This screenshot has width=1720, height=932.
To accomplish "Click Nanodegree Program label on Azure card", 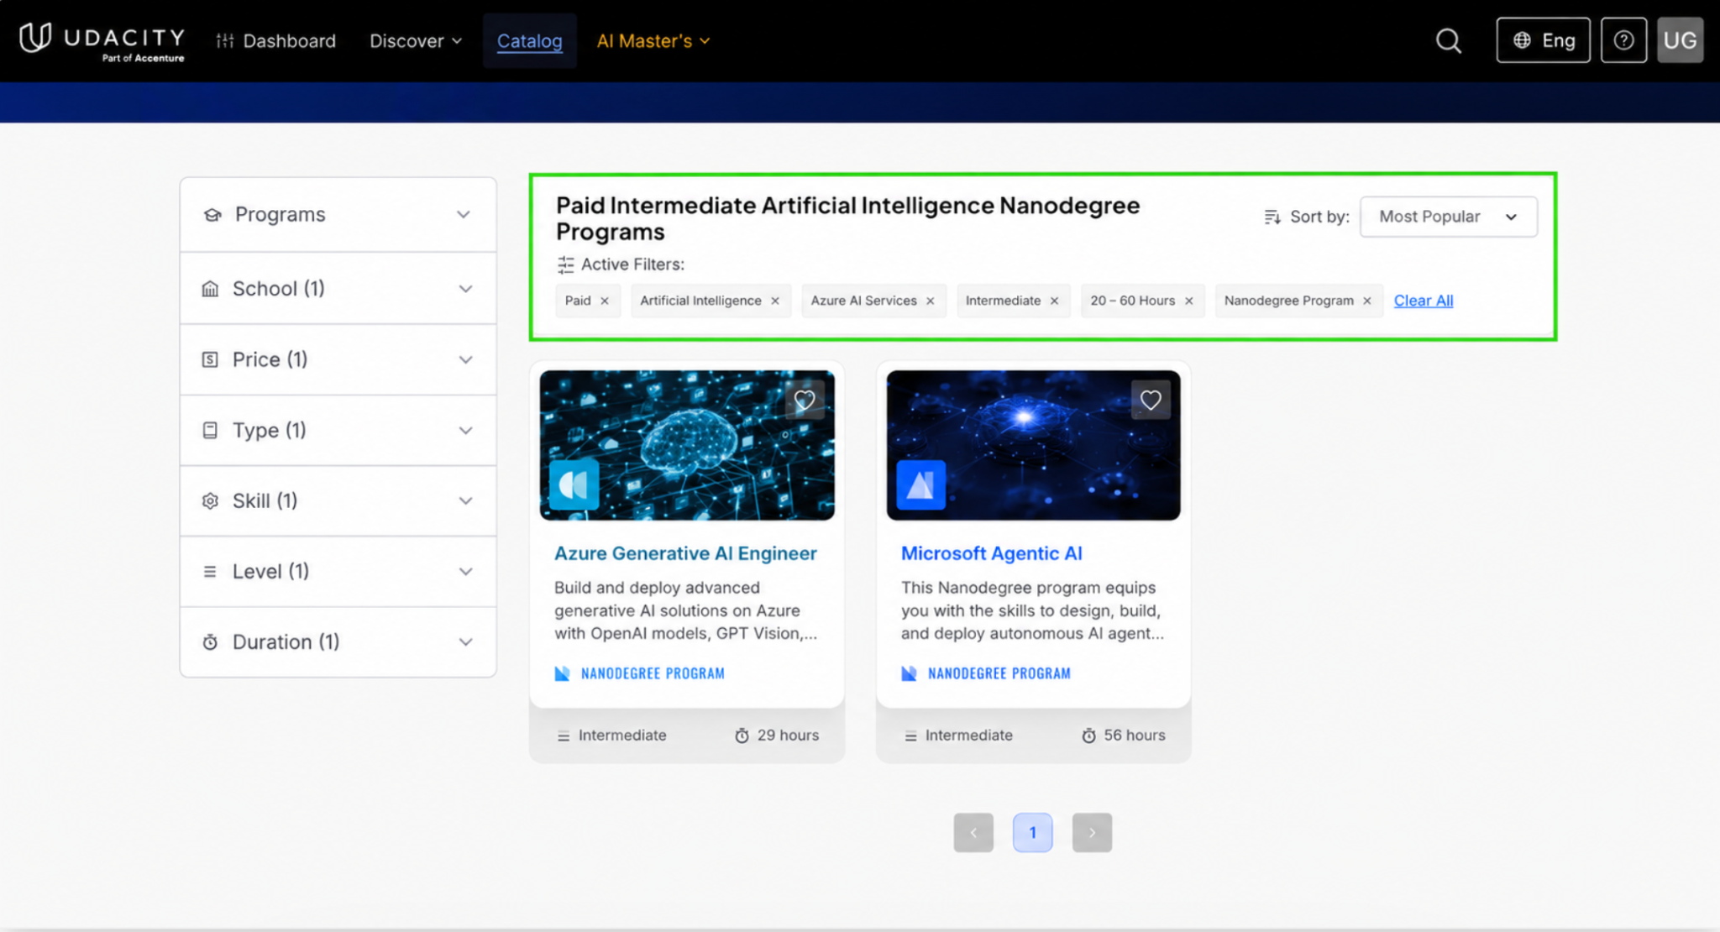I will [x=653, y=673].
